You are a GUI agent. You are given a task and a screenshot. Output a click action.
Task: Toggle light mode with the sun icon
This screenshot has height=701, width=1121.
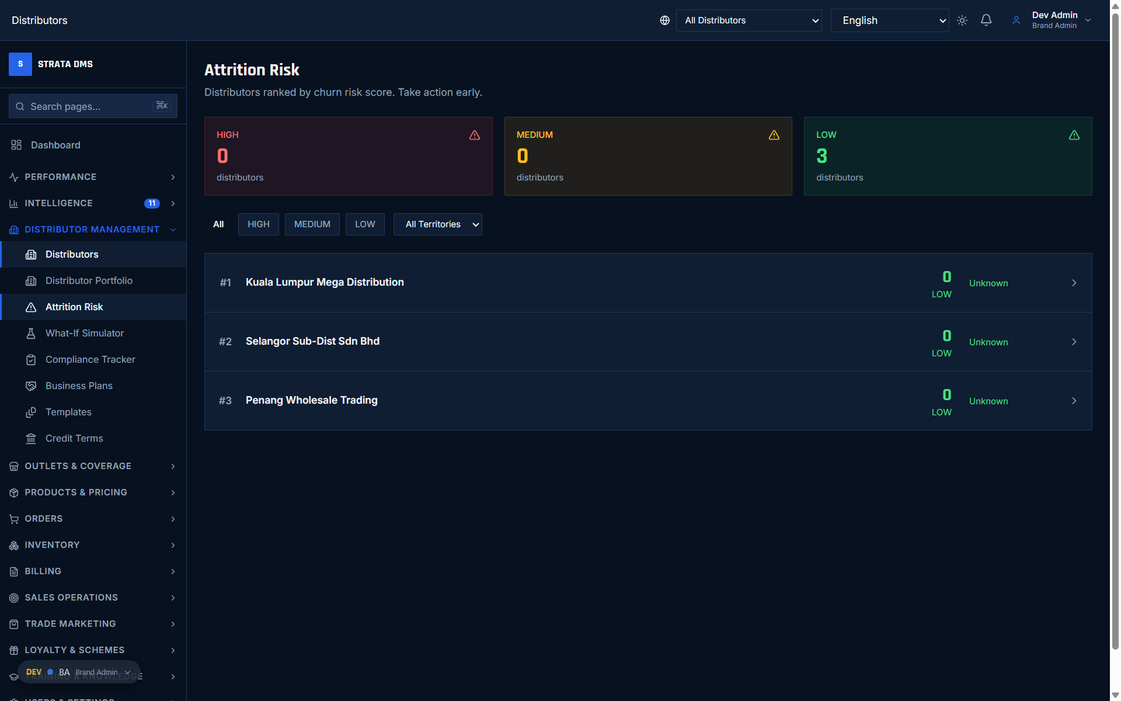pyautogui.click(x=962, y=20)
